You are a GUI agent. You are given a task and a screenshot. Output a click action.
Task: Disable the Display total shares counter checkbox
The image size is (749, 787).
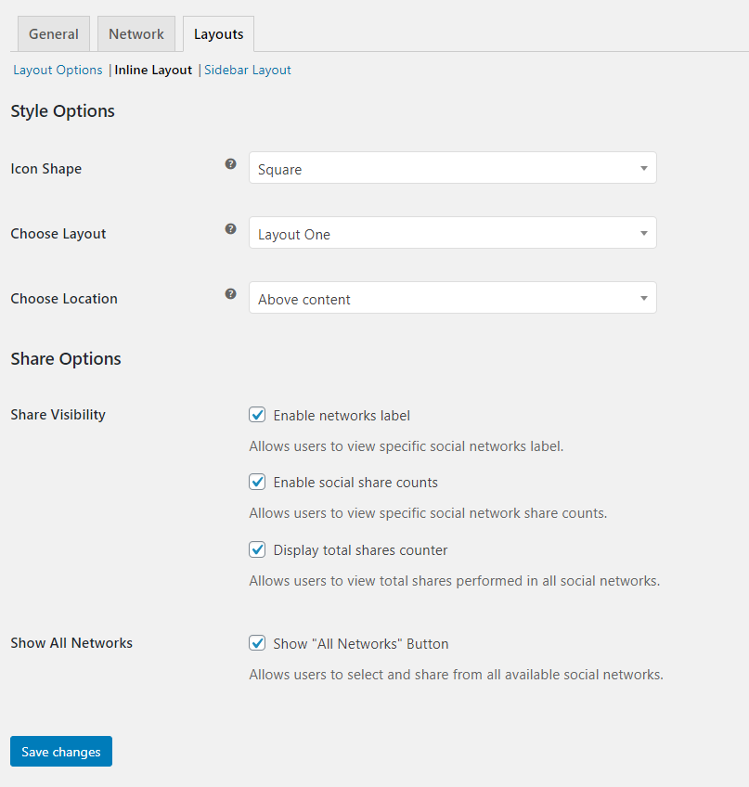pos(258,550)
